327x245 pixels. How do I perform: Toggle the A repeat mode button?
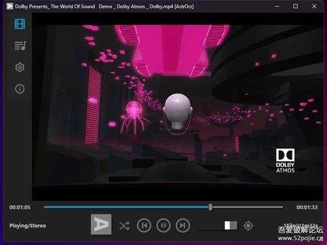tap(101, 225)
